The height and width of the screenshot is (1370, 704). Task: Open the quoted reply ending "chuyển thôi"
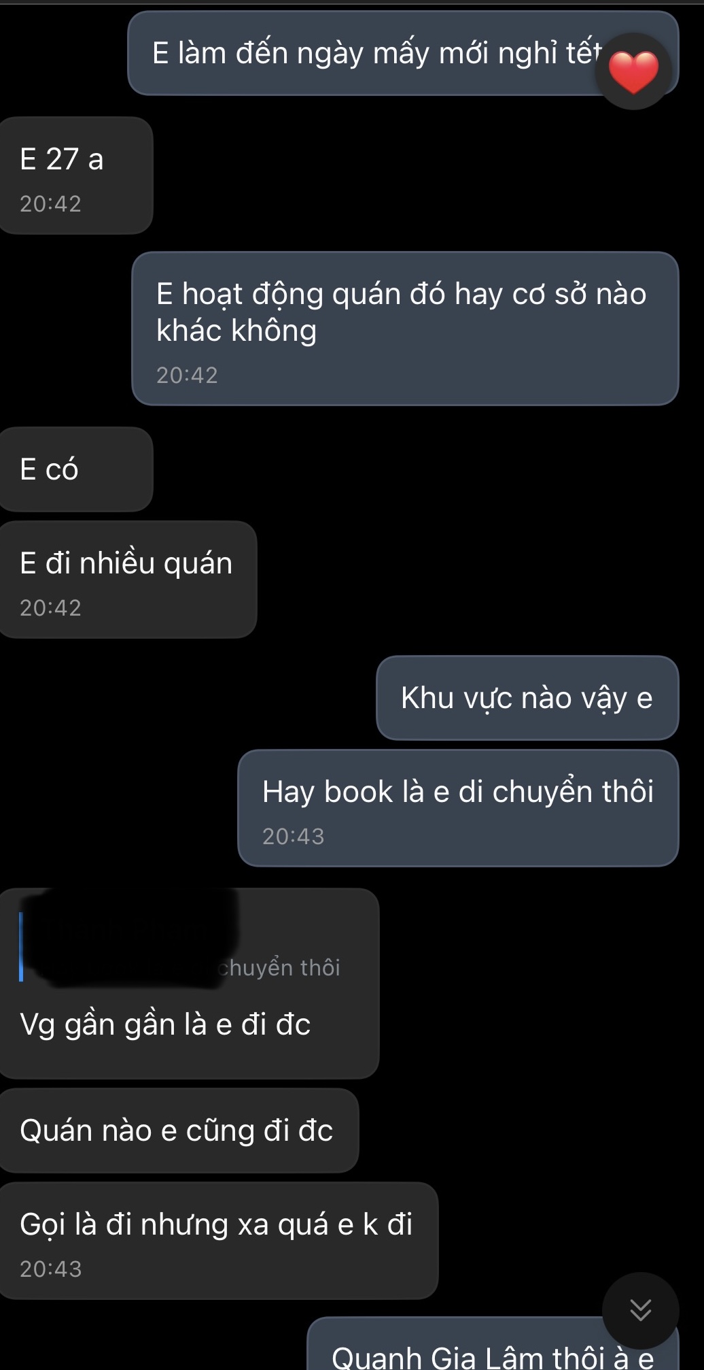click(x=180, y=947)
